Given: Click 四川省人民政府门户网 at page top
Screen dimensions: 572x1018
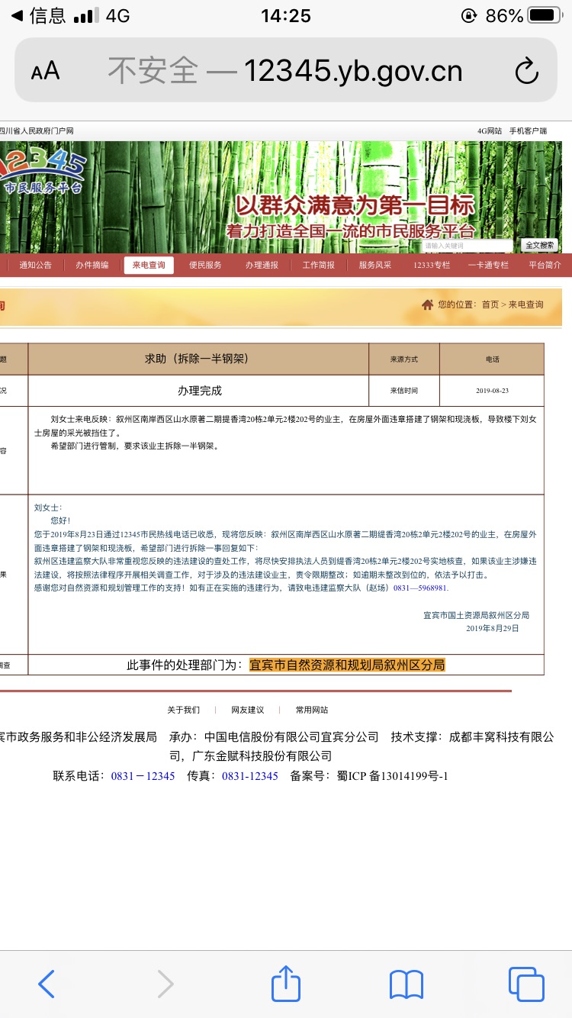Looking at the screenshot, I should click(37, 131).
